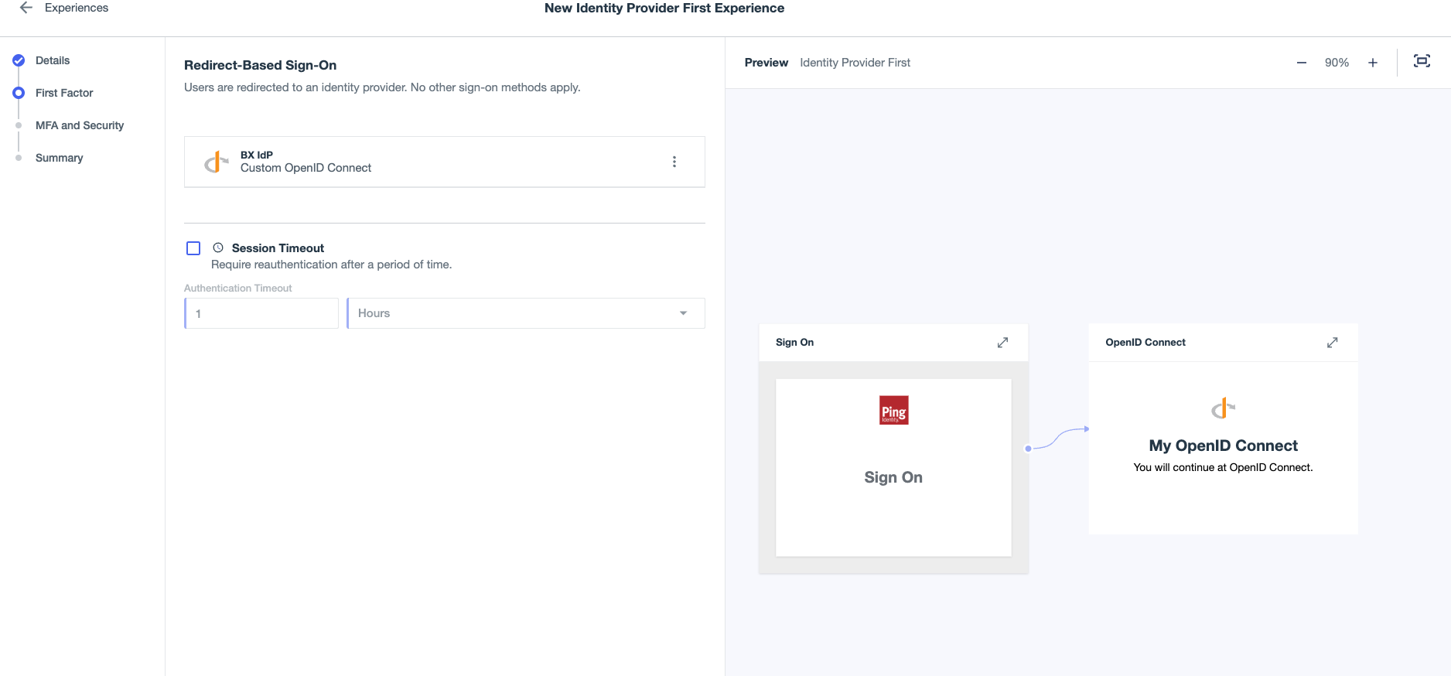Click the OpenID Connect card header title
The height and width of the screenshot is (676, 1451).
pyautogui.click(x=1145, y=343)
